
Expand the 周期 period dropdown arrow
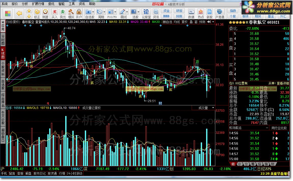[104, 12]
